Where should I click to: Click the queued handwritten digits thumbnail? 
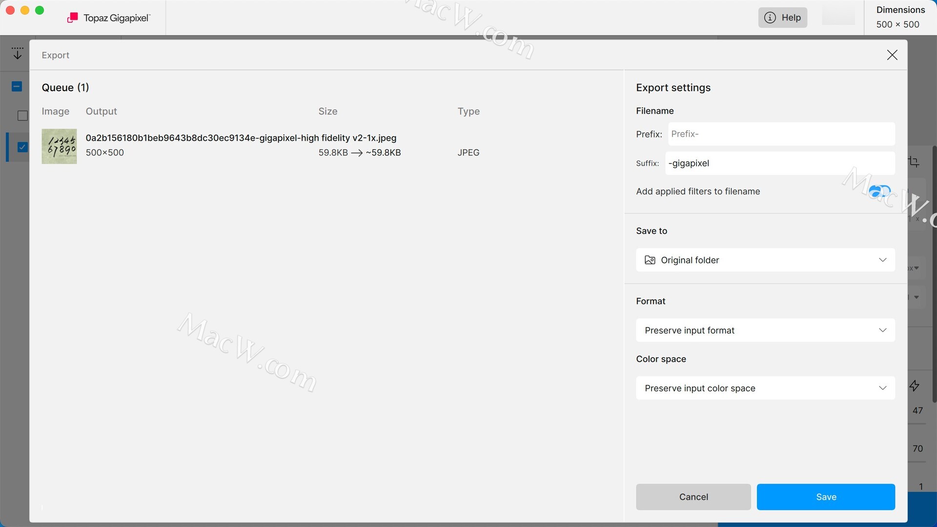pyautogui.click(x=59, y=146)
